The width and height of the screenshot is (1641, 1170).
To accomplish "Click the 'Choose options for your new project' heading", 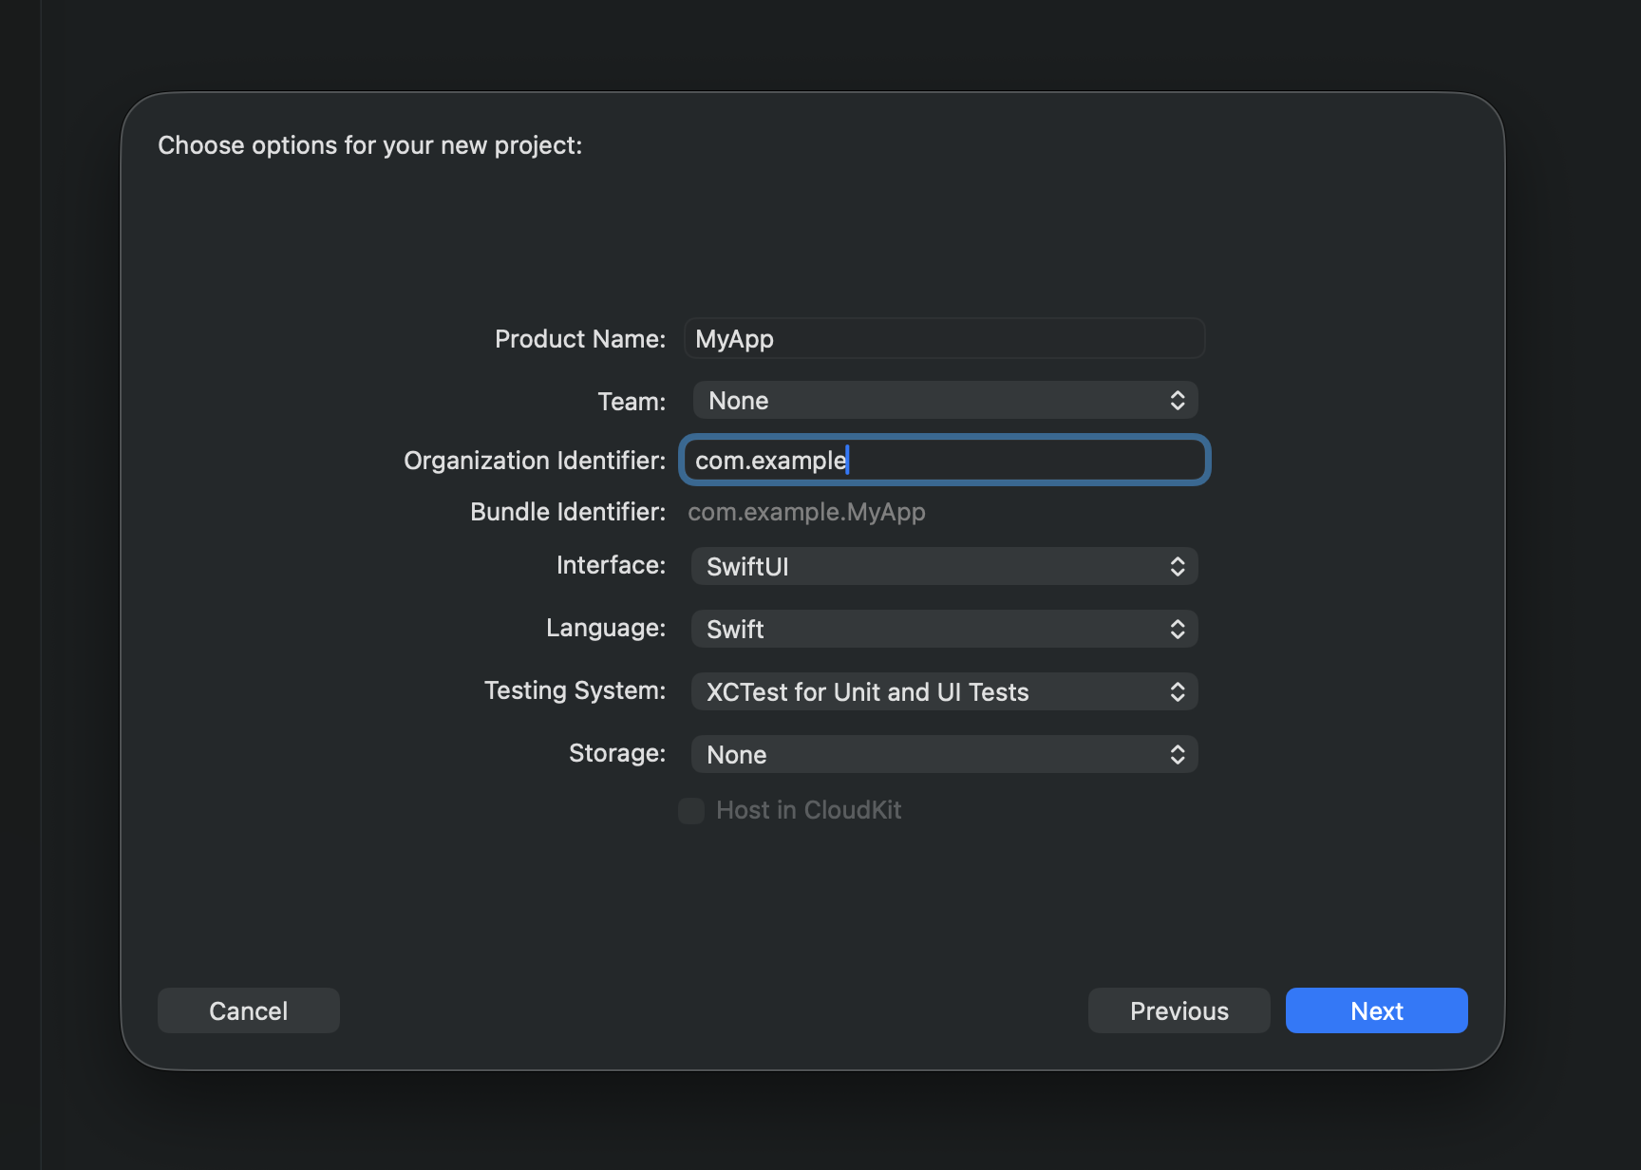I will (x=370, y=145).
